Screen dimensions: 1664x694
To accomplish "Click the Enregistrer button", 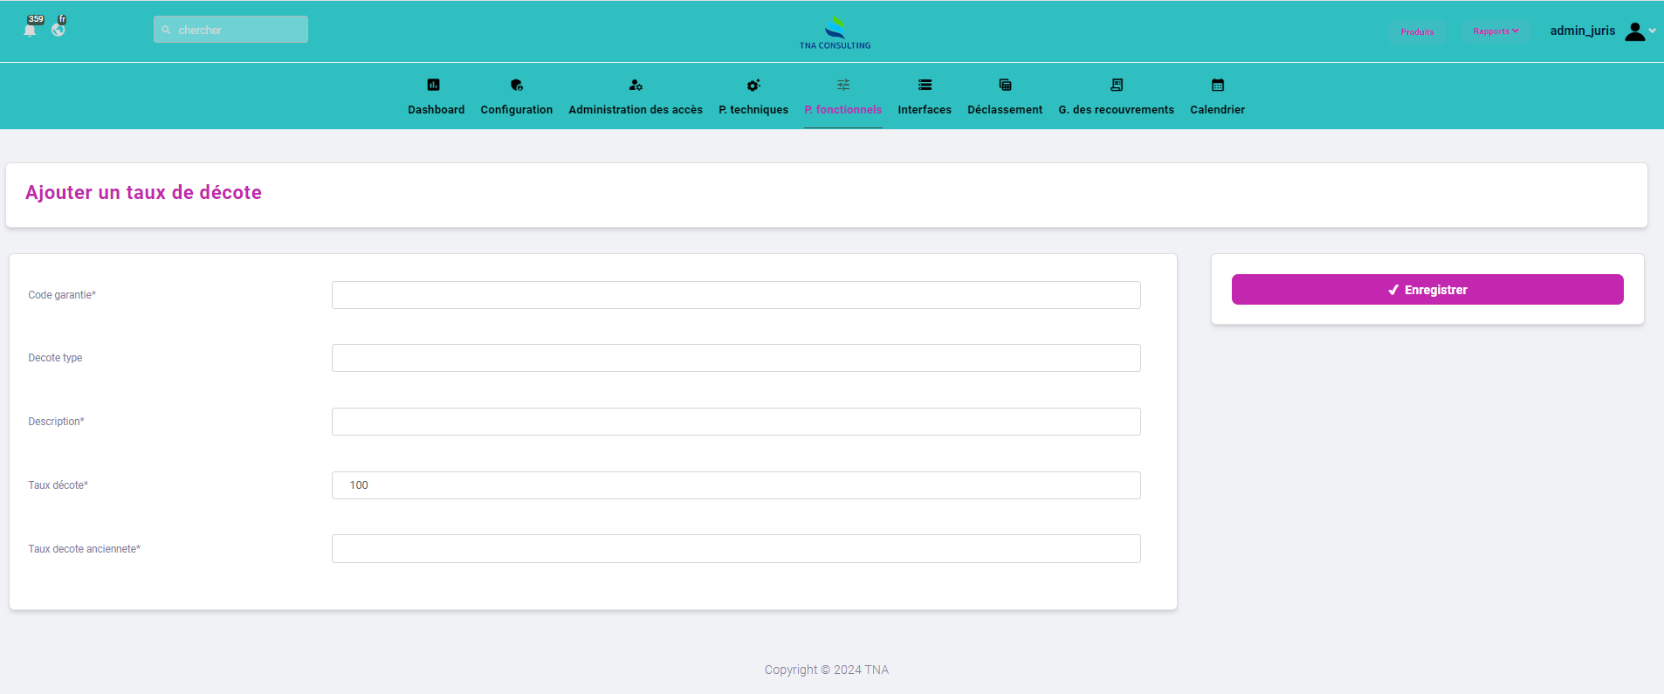I will coord(1427,290).
